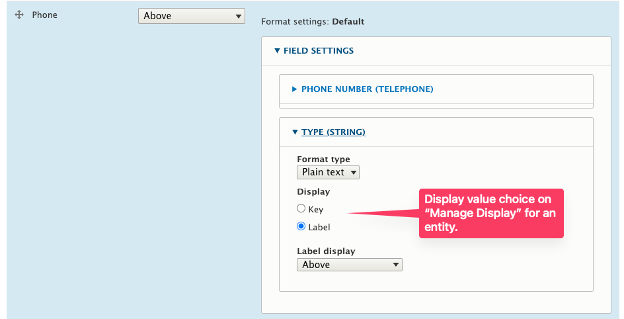Open the Label display Above dropdown
Screen dimensions: 624x319
[x=350, y=265]
